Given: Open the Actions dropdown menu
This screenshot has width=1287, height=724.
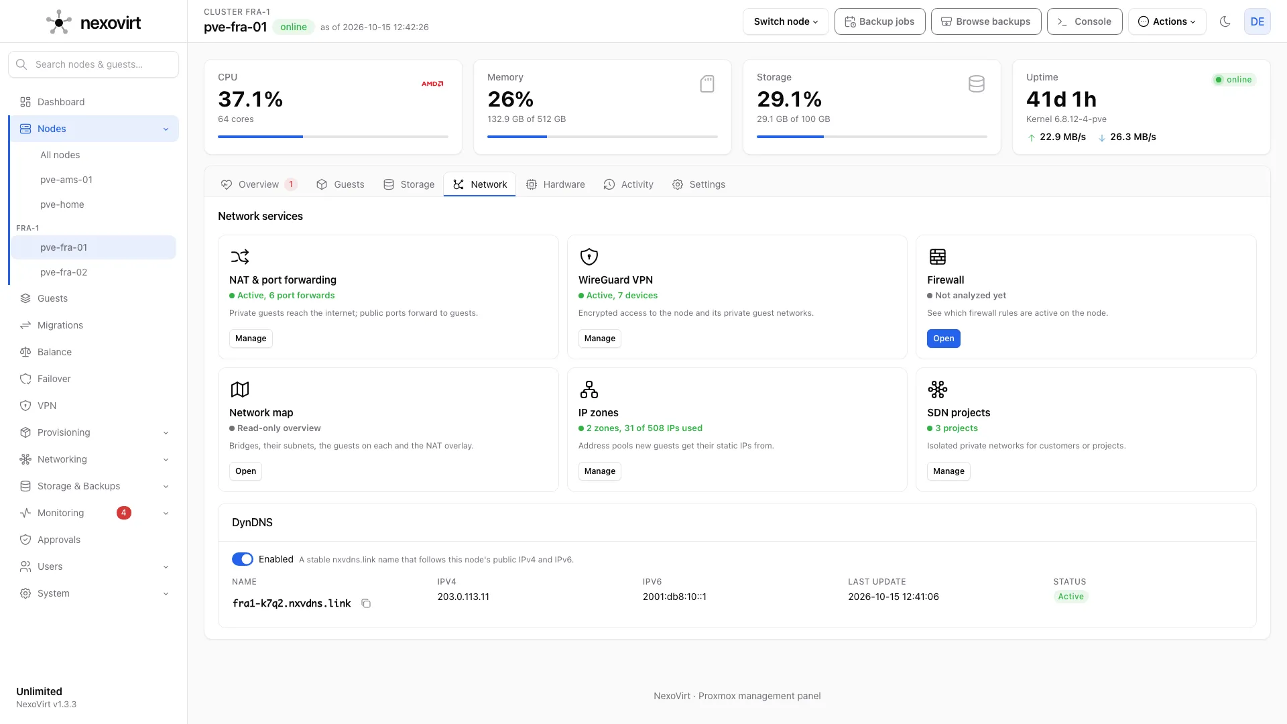Looking at the screenshot, I should [1167, 21].
